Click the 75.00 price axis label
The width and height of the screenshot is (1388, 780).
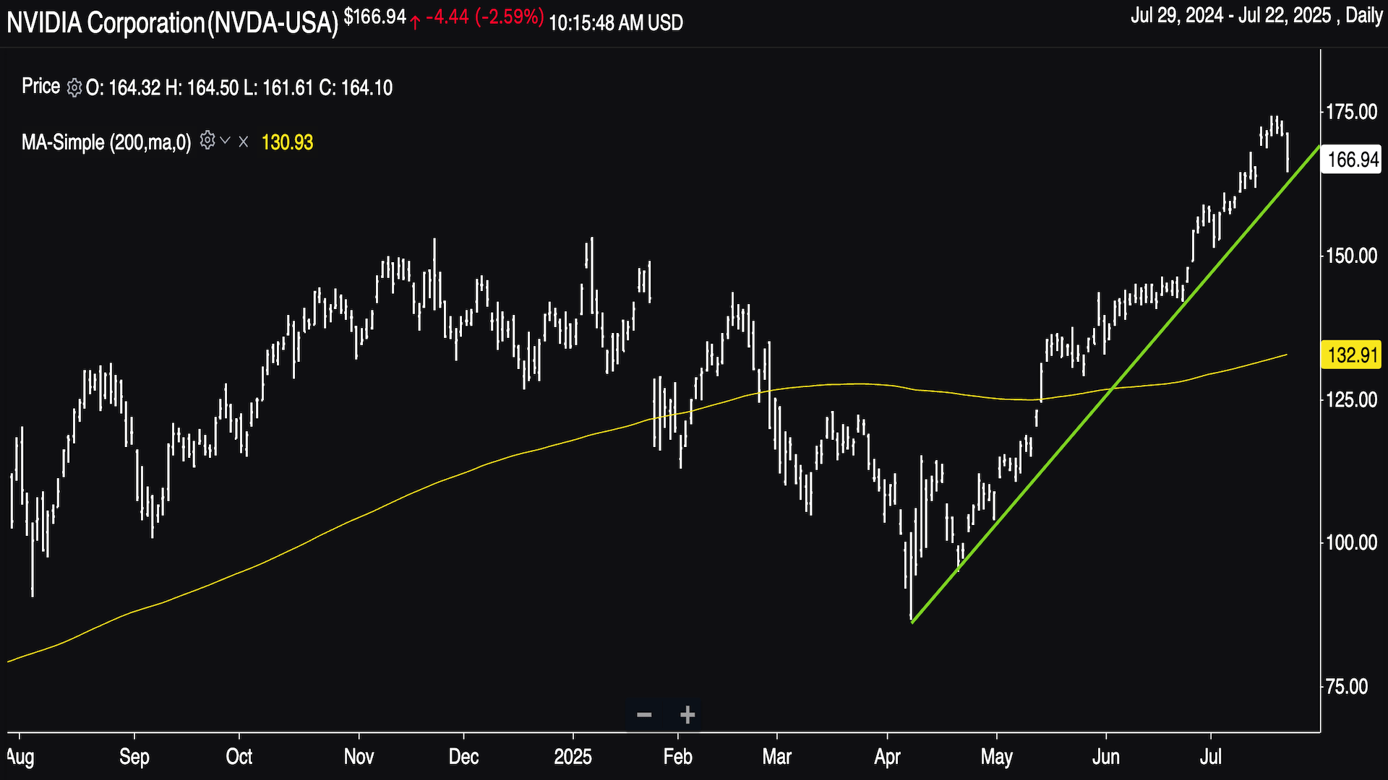(x=1348, y=686)
